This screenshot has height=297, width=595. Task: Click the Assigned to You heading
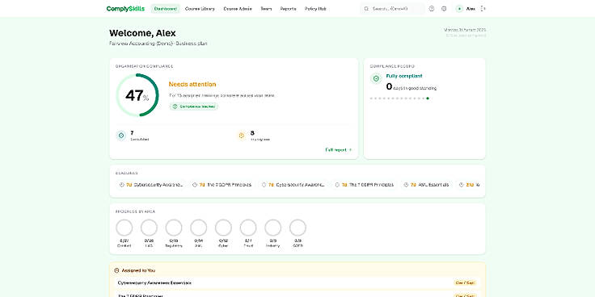[x=138, y=270]
